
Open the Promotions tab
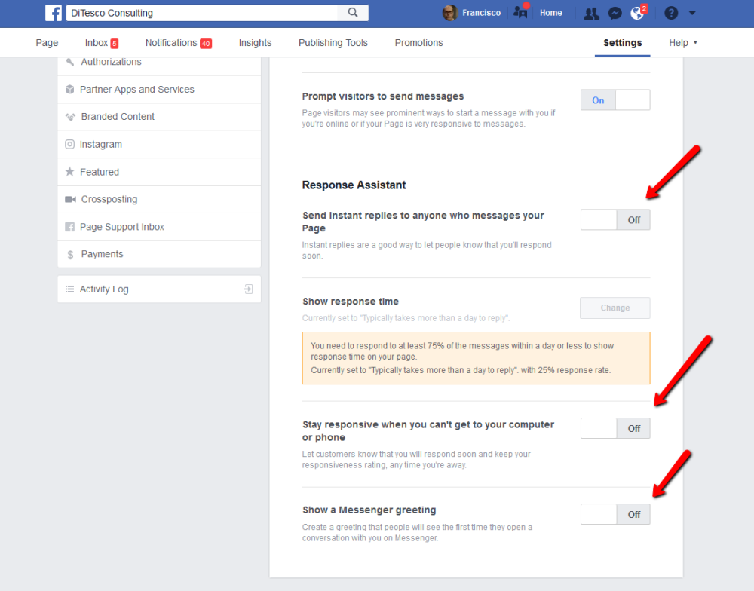point(418,43)
